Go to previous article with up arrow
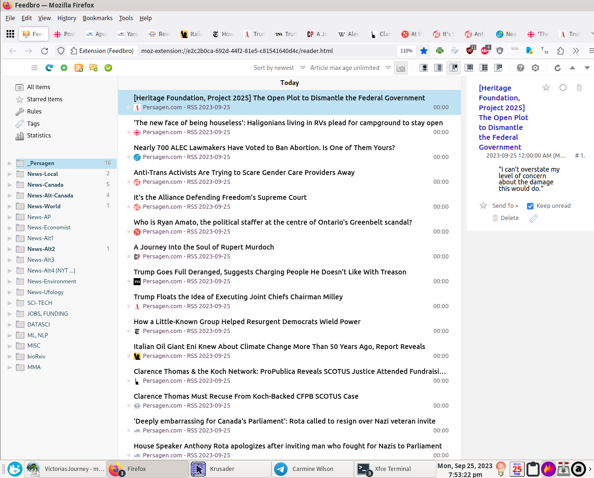This screenshot has width=594, height=478. click(572, 68)
